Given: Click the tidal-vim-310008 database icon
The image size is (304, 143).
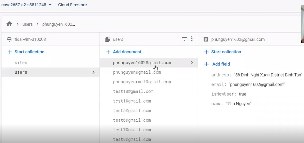Looking at the screenshot, I should tap(9, 39).
